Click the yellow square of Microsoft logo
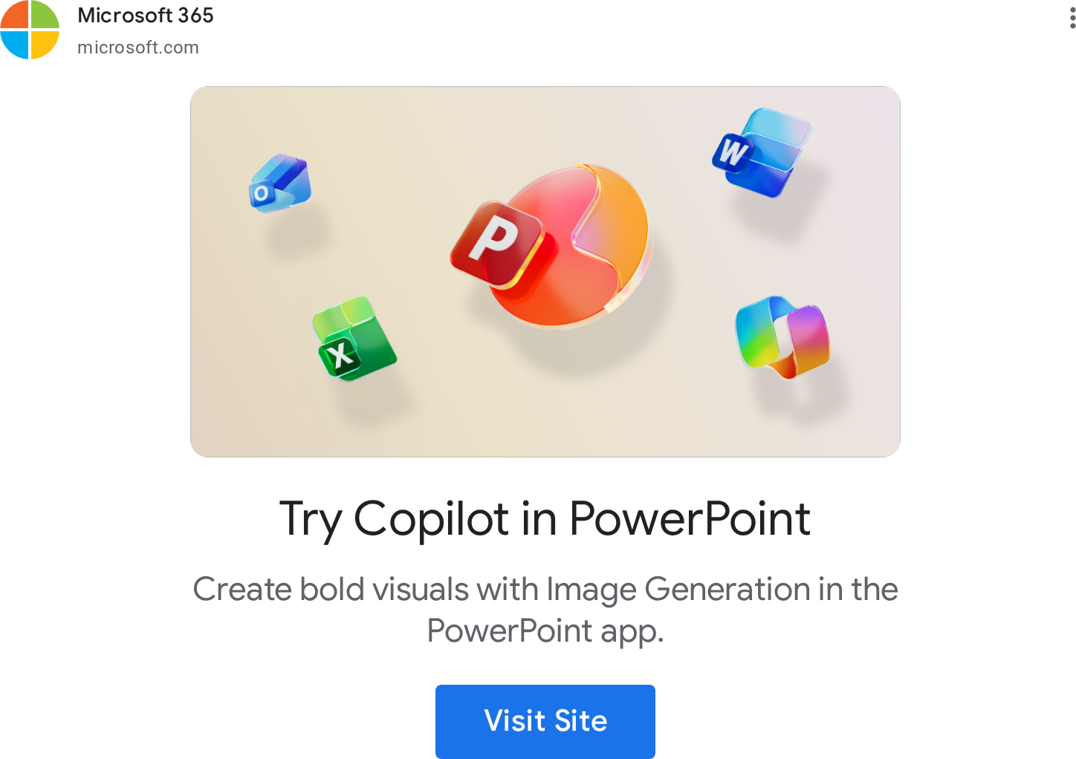1076x759 pixels. pos(45,45)
